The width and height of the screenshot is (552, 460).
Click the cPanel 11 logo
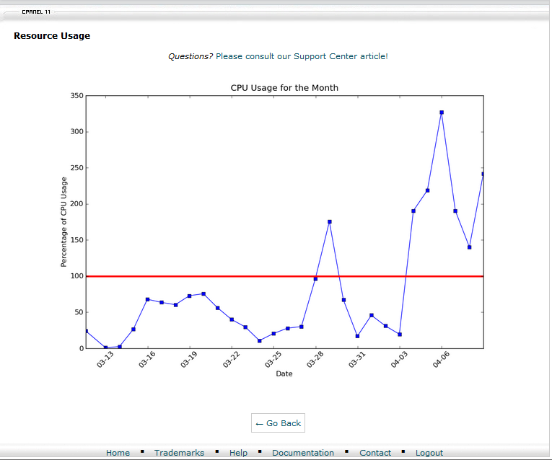[35, 12]
